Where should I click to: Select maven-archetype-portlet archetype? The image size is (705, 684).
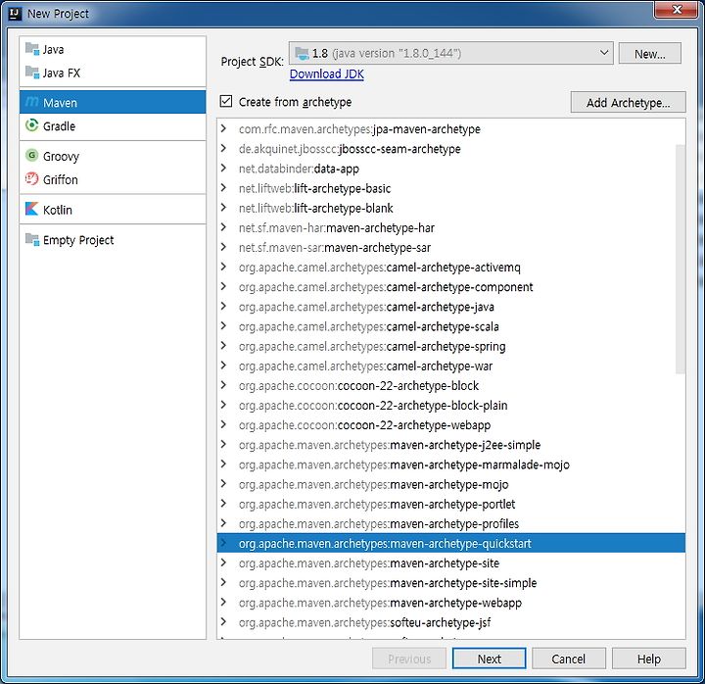[451, 504]
